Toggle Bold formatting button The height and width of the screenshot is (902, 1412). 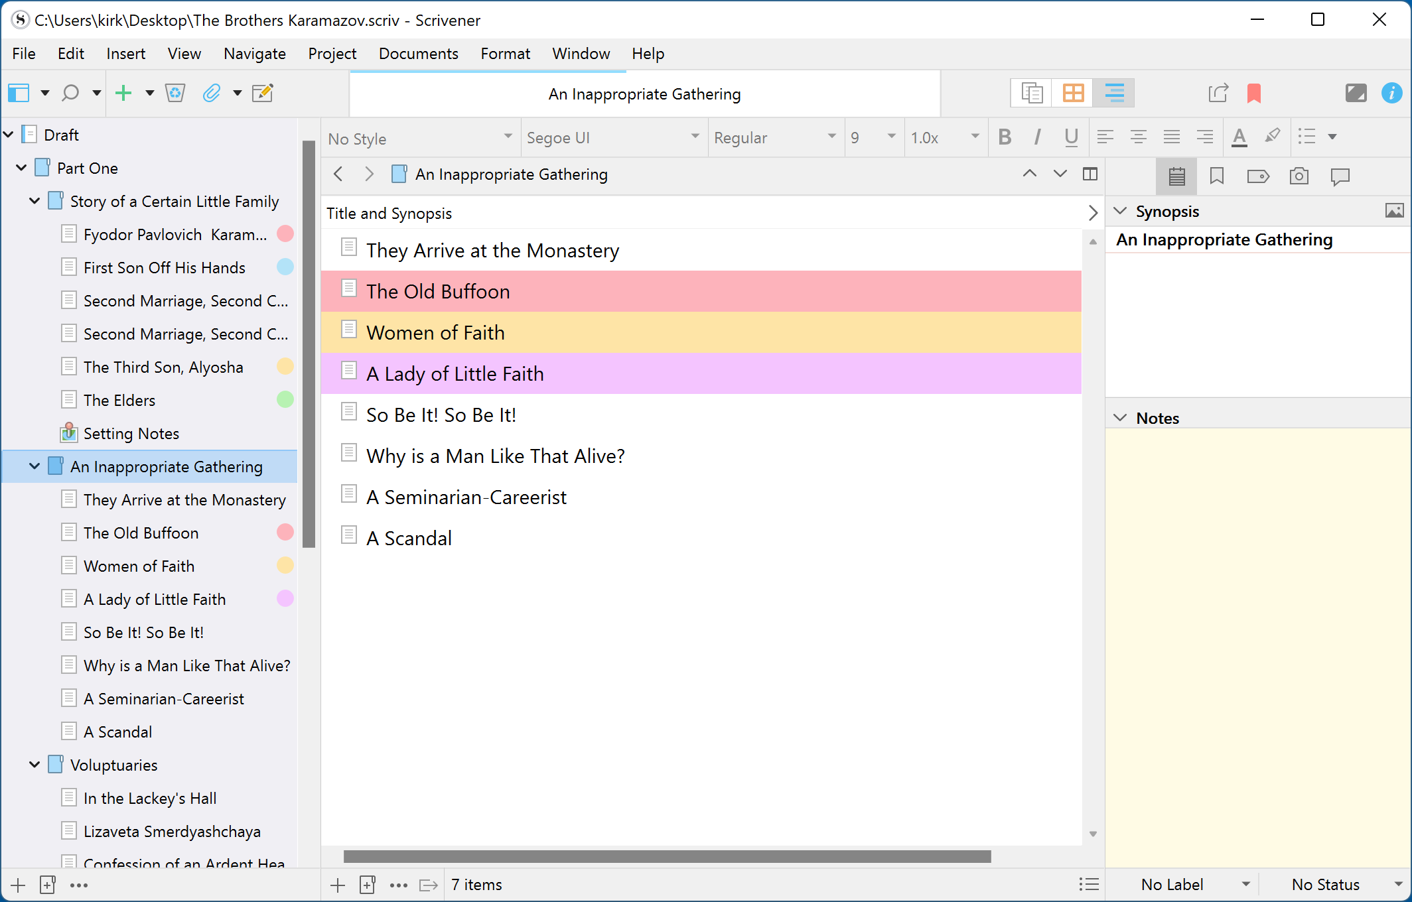coord(1005,137)
